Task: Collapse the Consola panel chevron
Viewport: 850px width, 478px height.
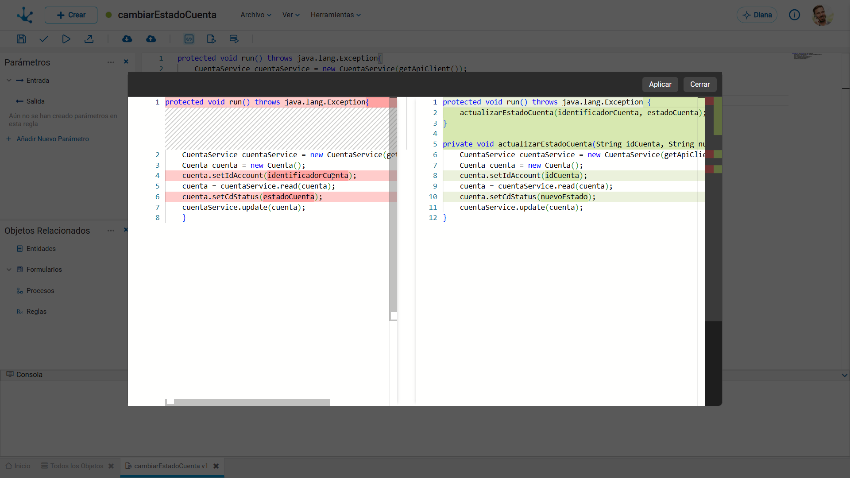Action: (844, 375)
